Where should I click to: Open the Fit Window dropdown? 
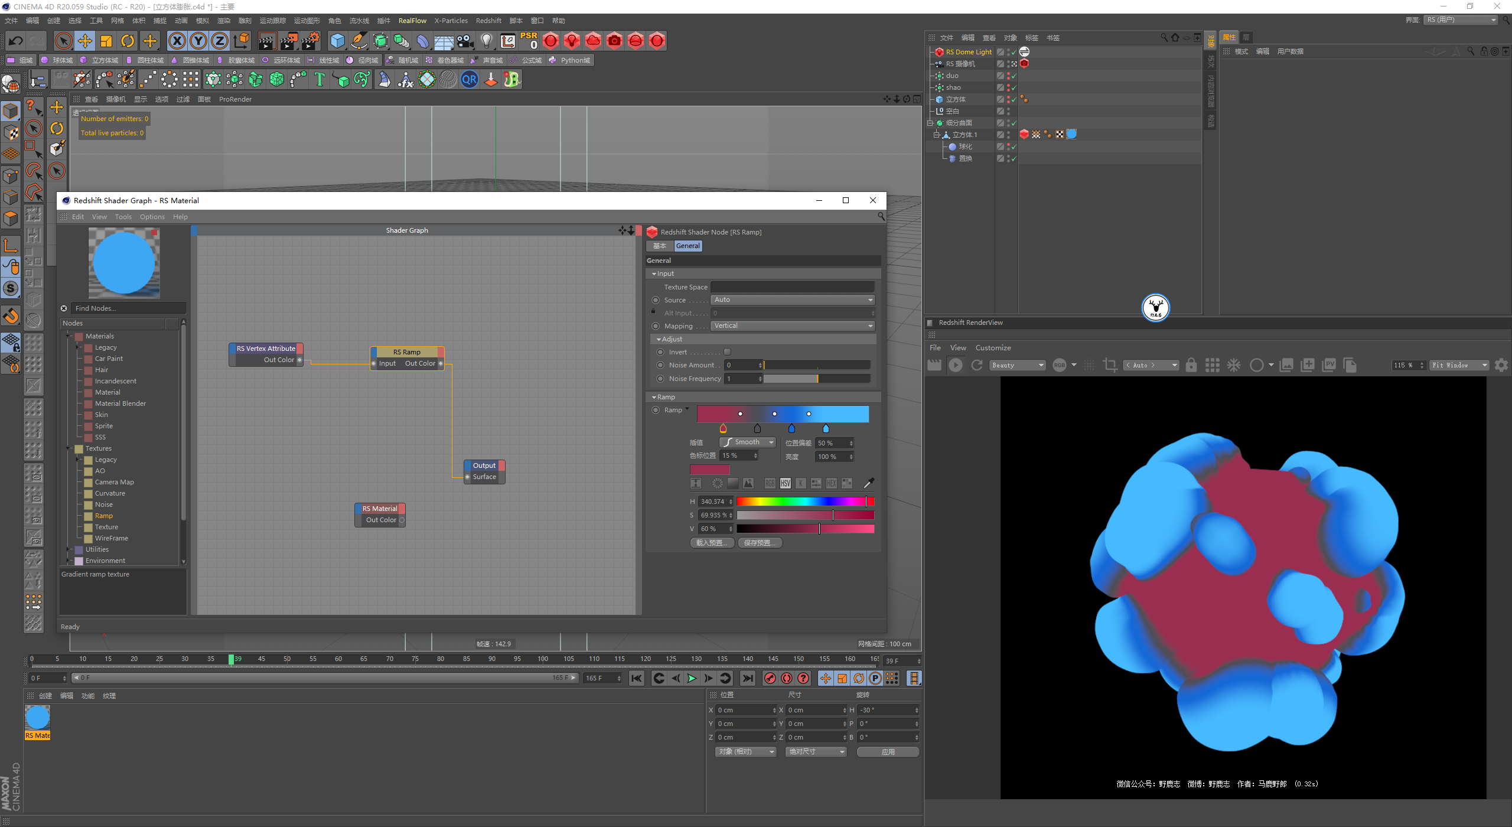pos(1459,365)
